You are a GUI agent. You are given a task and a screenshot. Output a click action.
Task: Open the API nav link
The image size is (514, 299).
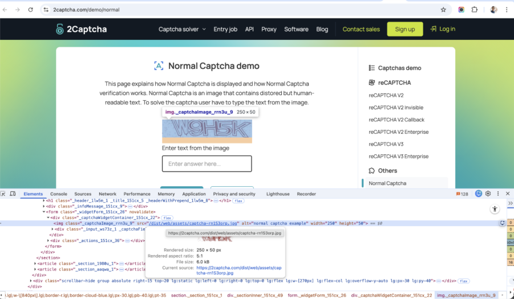click(x=249, y=29)
